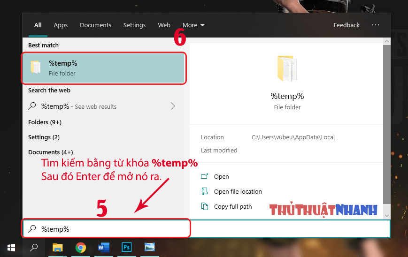Click the %temp% title in preview pane
408x257 pixels.
pos(287,96)
